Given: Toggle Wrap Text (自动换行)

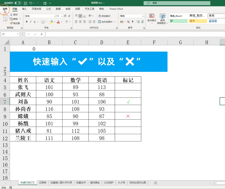Looking at the screenshot, I should click(104, 16).
